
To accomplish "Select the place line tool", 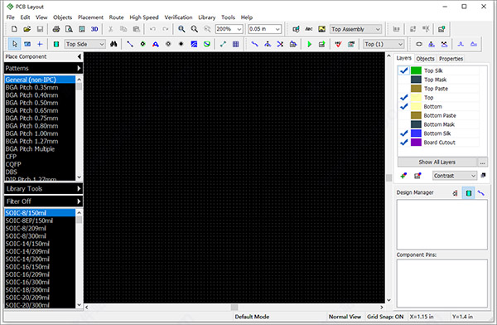I will point(130,44).
